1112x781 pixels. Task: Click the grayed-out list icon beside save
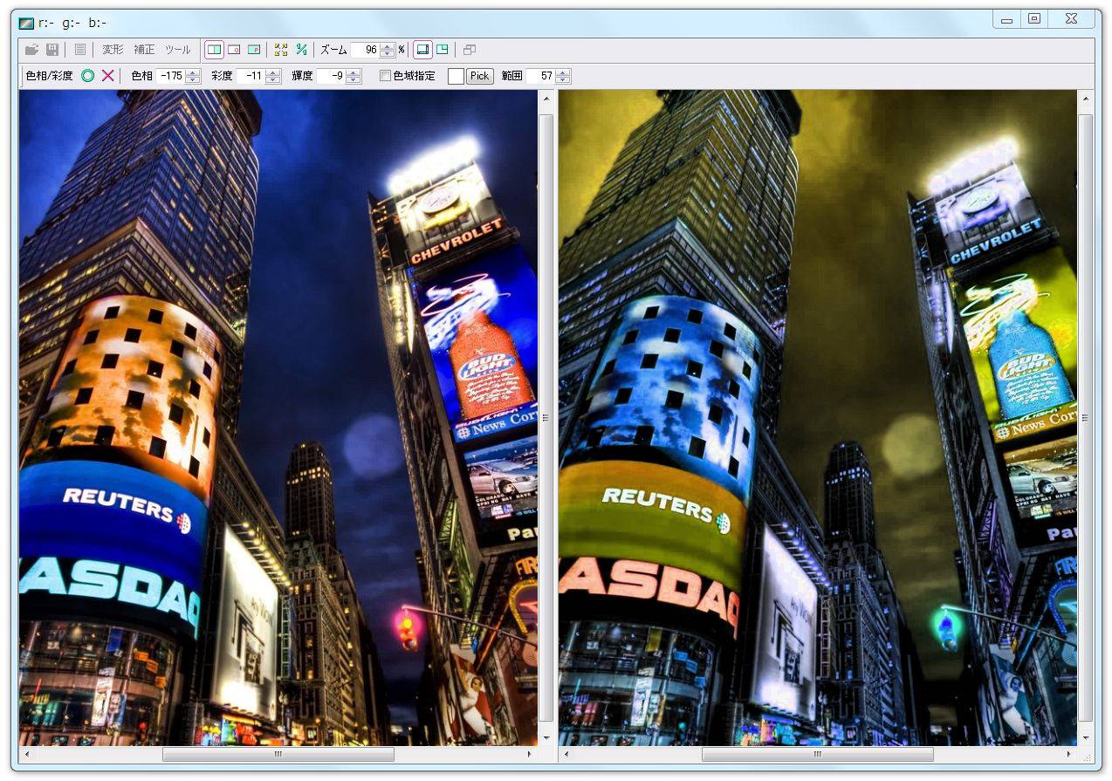(79, 50)
